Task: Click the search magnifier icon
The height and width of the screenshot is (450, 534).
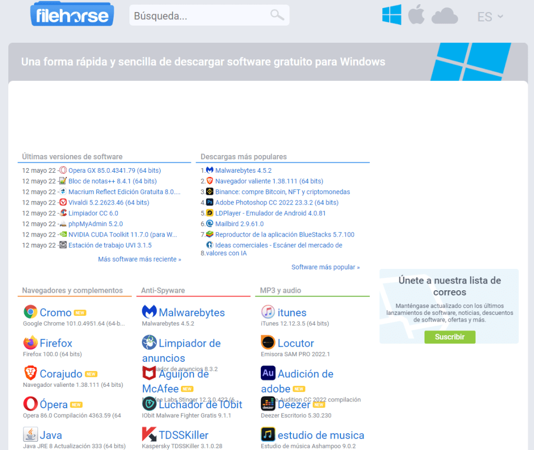Action: [278, 15]
